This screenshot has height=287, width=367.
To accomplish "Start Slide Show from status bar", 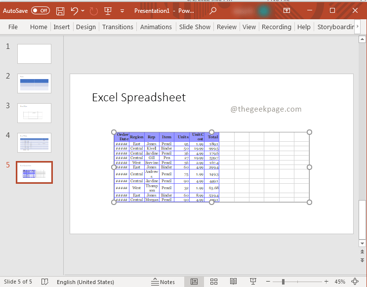I will pos(252,282).
